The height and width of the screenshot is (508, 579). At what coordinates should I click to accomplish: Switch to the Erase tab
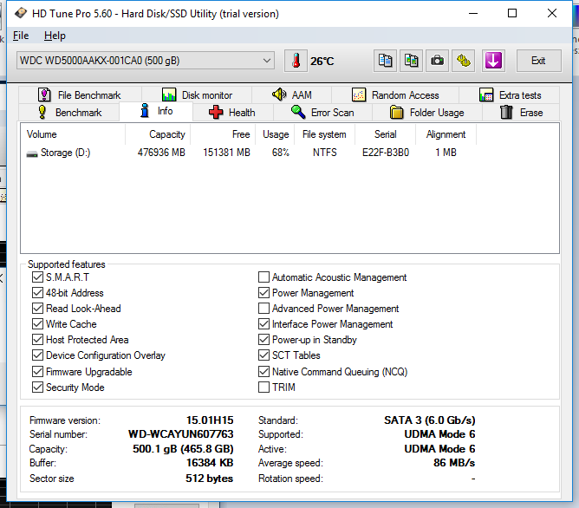[521, 112]
